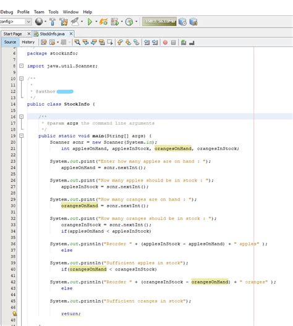
Task: Collapse the author comment fold on line 10
Action: (21, 78)
